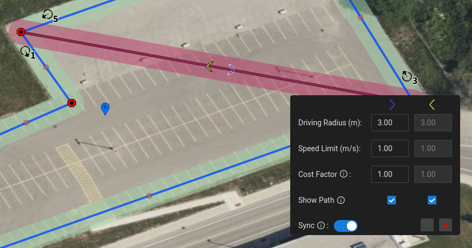The image size is (472, 248).
Task: Click the purple right arrow on the red path
Action: point(231,69)
